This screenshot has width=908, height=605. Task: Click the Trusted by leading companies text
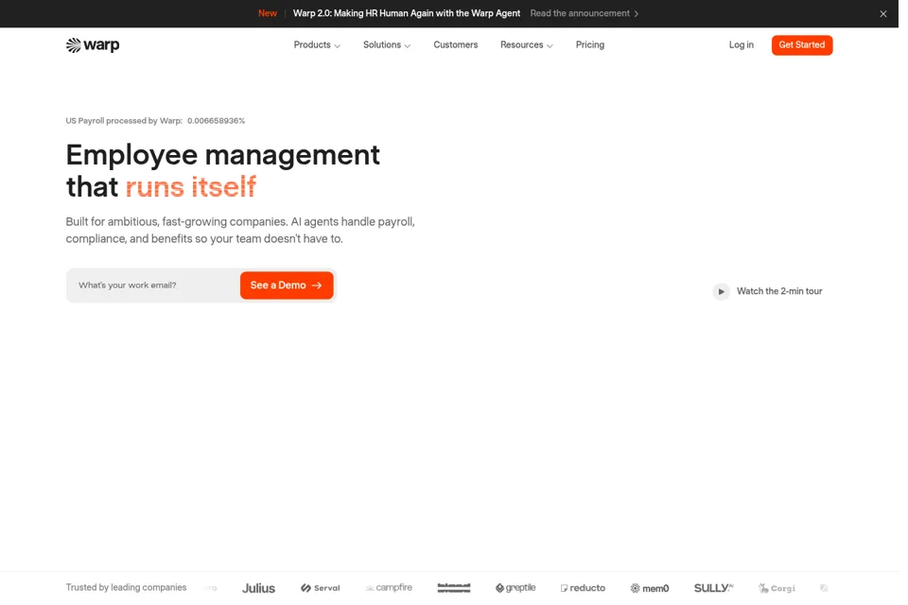tap(126, 588)
